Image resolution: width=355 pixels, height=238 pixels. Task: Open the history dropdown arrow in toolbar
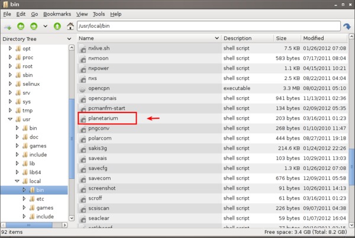pos(46,26)
